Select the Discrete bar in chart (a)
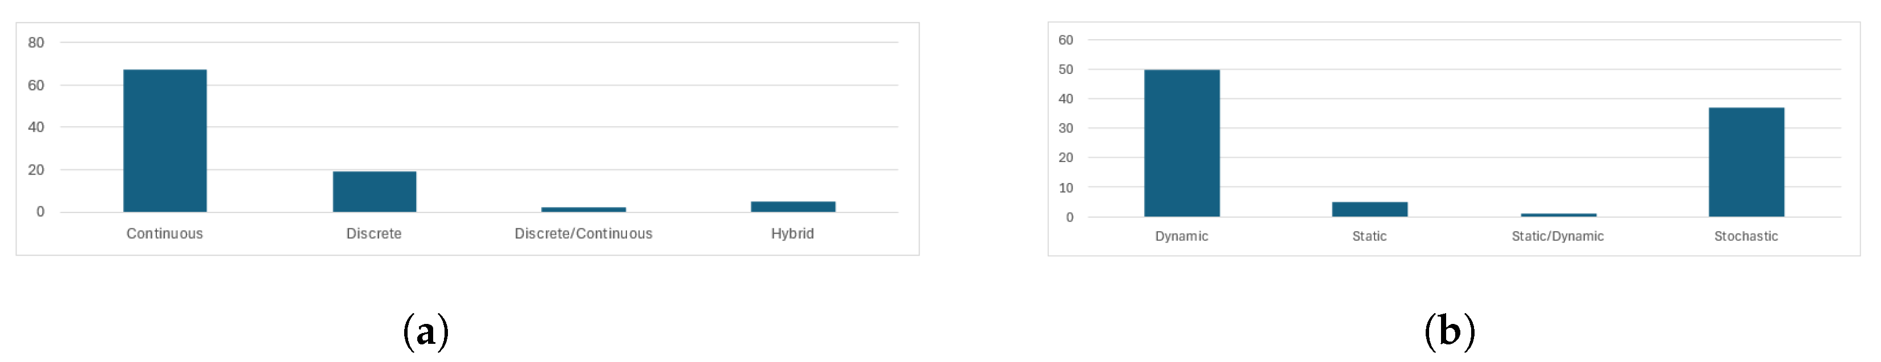Viewport: 1881px width, 362px height. (375, 192)
